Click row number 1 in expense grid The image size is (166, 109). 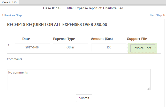click(x=9, y=45)
